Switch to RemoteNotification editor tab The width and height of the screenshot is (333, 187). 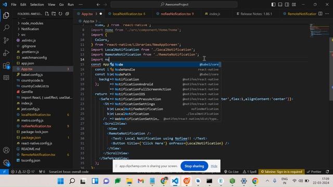(x=300, y=14)
